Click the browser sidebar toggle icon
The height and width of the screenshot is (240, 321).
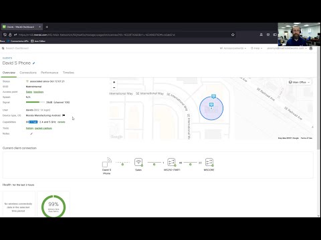(275, 35)
